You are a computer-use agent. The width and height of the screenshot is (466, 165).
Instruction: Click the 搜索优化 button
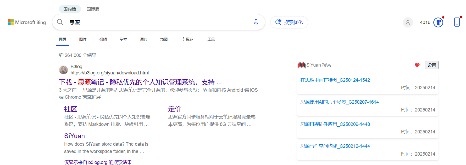(x=289, y=22)
